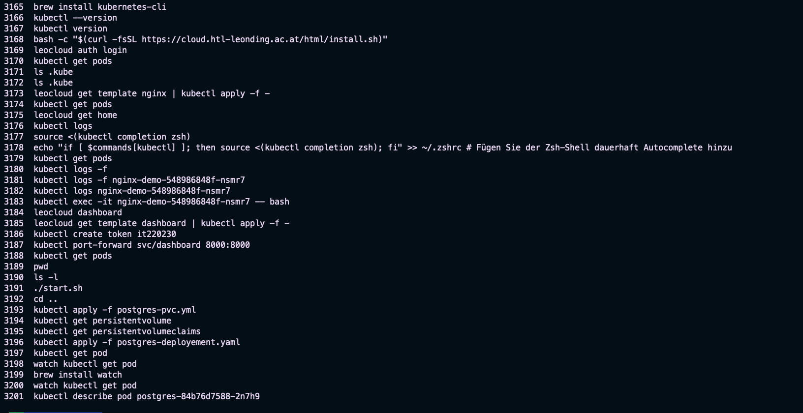The width and height of the screenshot is (803, 413).
Task: Click the port-forward svc/dashboard command
Action: click(x=141, y=245)
